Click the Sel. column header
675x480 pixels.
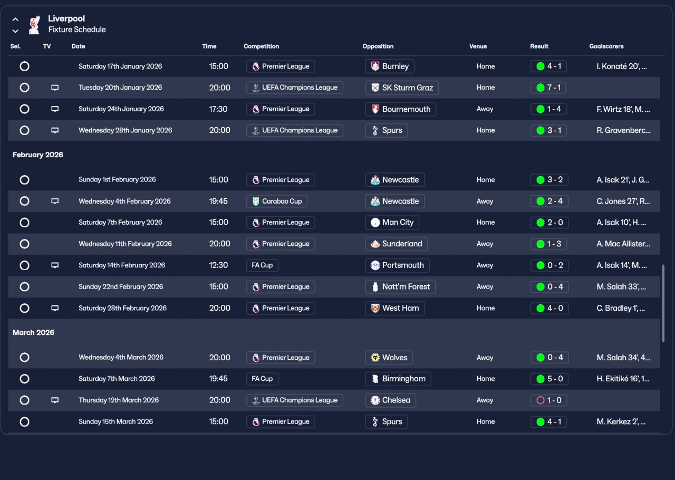coord(15,46)
